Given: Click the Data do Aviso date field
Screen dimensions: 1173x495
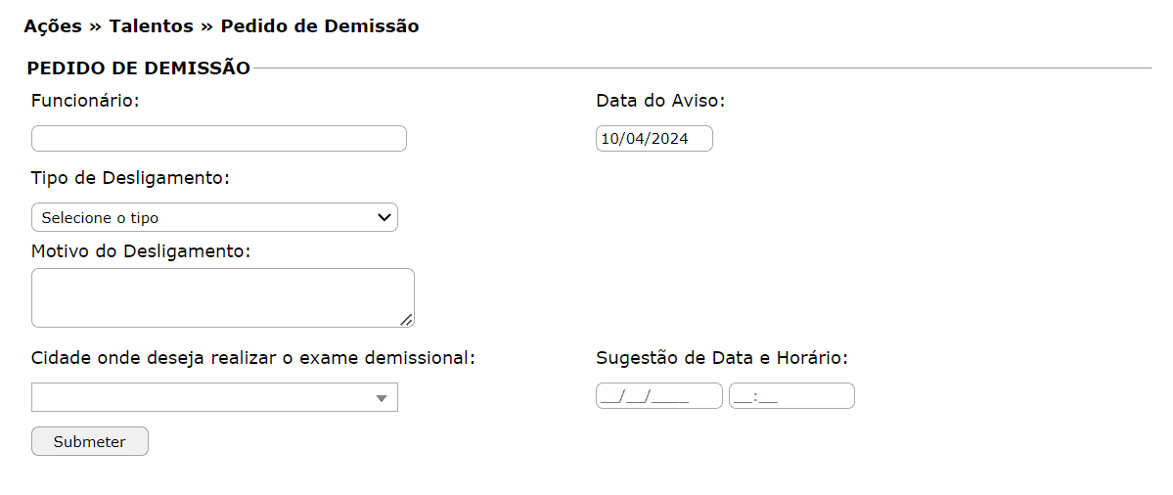Looking at the screenshot, I should [x=654, y=139].
